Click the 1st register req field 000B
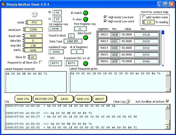 coord(55,29)
